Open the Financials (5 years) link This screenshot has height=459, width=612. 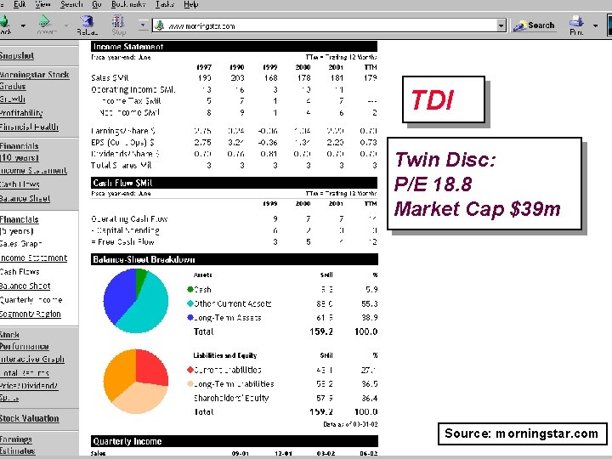pos(19,225)
